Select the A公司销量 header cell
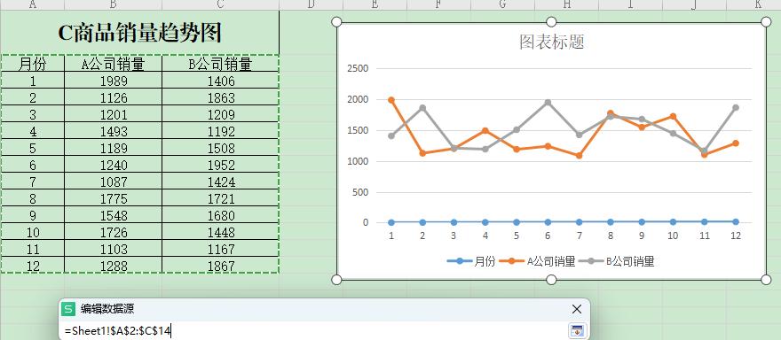The width and height of the screenshot is (781, 340). tap(114, 64)
